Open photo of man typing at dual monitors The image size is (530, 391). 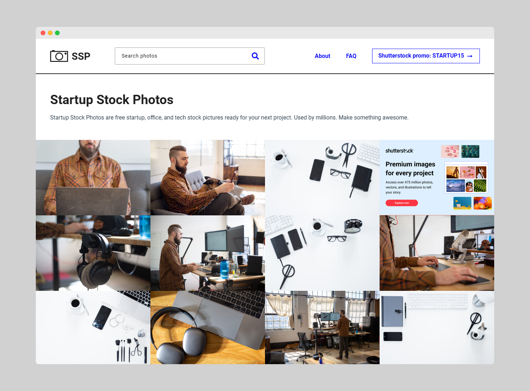(208, 253)
